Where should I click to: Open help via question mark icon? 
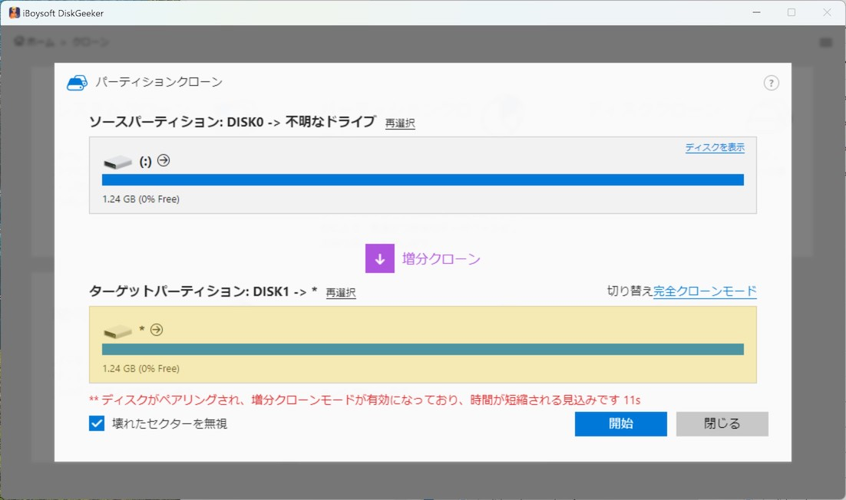(771, 83)
